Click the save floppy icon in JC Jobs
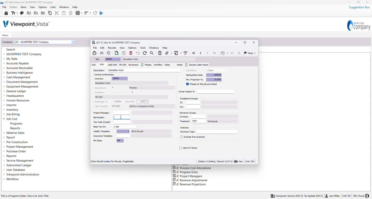Viewport: 372px width, 199px height. (x=124, y=53)
